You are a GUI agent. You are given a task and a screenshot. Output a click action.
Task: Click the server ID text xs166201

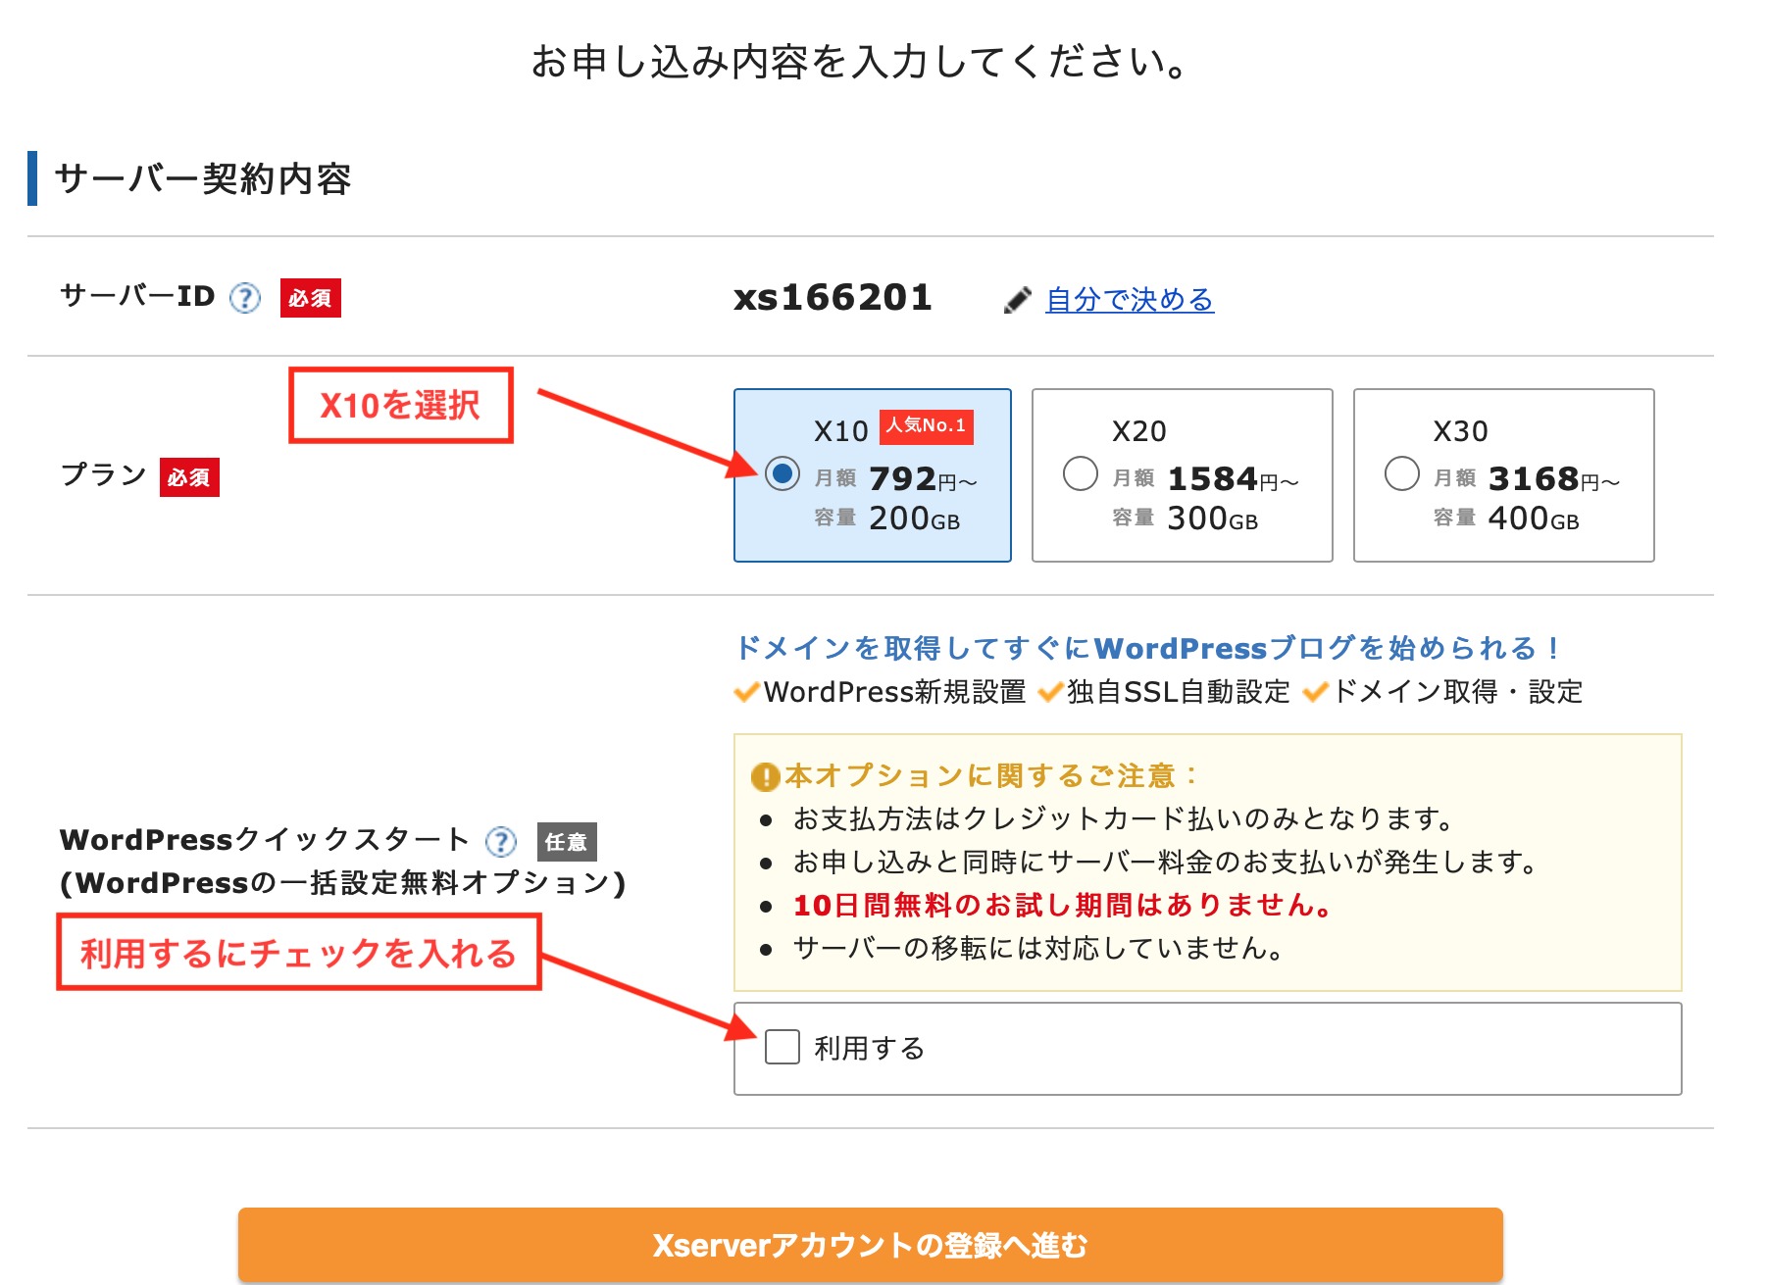pyautogui.click(x=833, y=298)
